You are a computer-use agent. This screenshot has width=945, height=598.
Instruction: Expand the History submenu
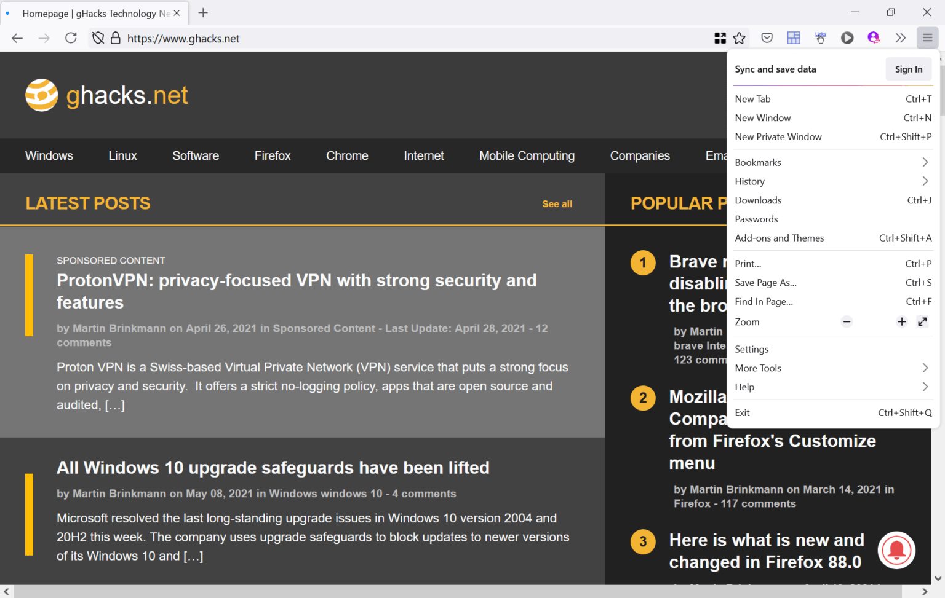(x=831, y=181)
